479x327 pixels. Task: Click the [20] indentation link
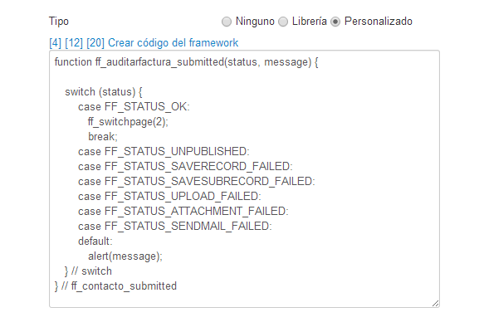pyautogui.click(x=95, y=43)
